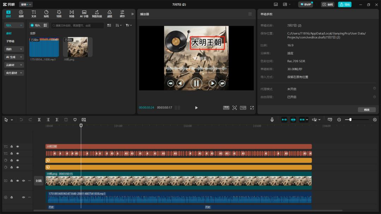Click the undo arrow in timeline toolbar
The height and width of the screenshot is (214, 381).
(x=21, y=120)
